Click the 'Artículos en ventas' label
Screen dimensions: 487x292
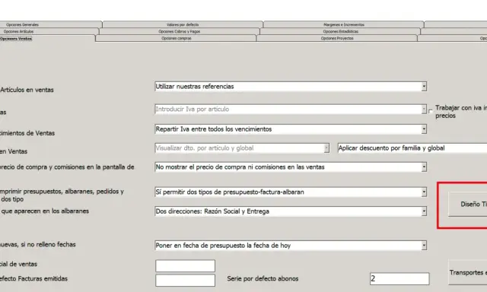[27, 90]
